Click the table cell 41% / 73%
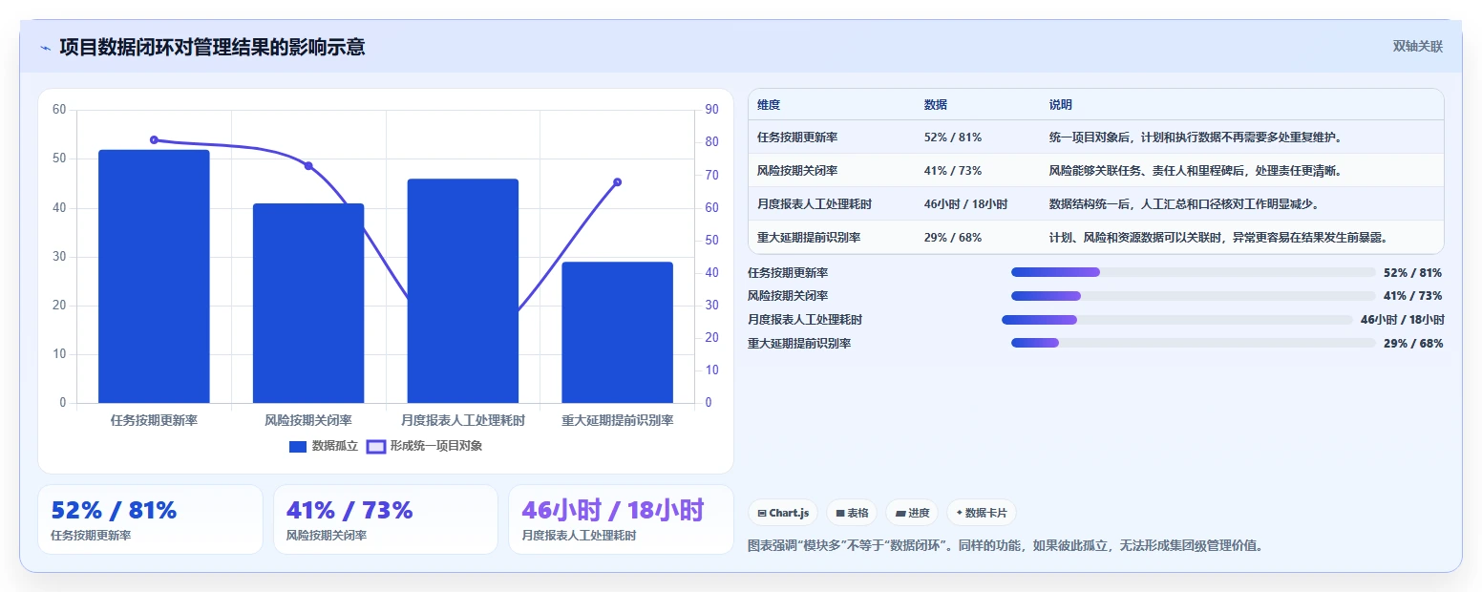The height and width of the screenshot is (592, 1482). [x=953, y=171]
